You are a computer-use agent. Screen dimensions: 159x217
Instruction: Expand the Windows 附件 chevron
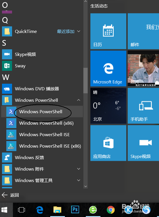pos(79,169)
